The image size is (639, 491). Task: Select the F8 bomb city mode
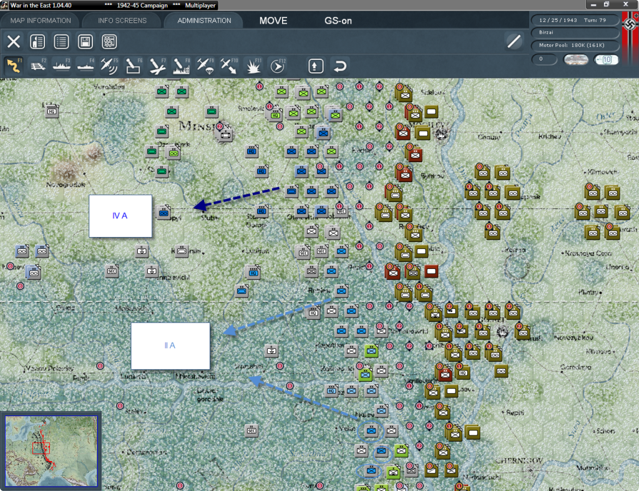[x=181, y=66]
